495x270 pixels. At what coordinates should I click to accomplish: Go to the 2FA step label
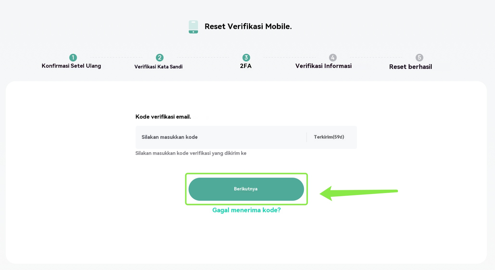click(246, 66)
